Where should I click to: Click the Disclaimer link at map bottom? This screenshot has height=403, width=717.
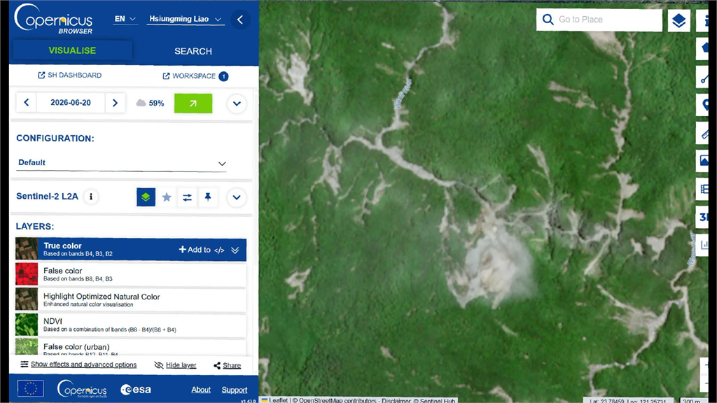(x=396, y=400)
